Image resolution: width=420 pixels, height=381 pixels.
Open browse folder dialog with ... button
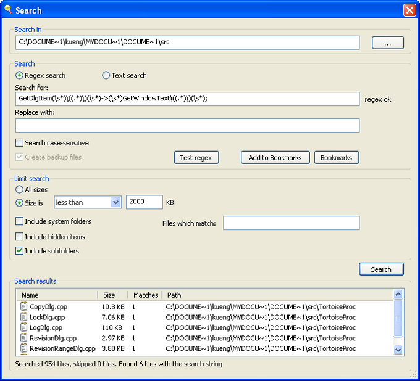pyautogui.click(x=387, y=43)
